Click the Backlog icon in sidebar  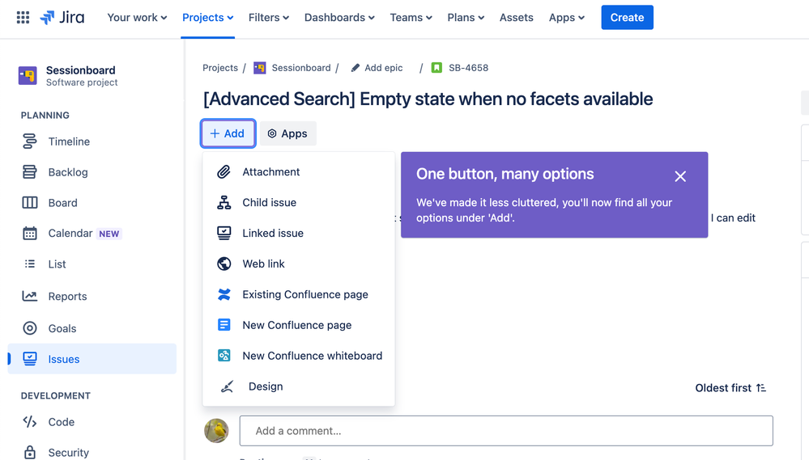(x=29, y=172)
